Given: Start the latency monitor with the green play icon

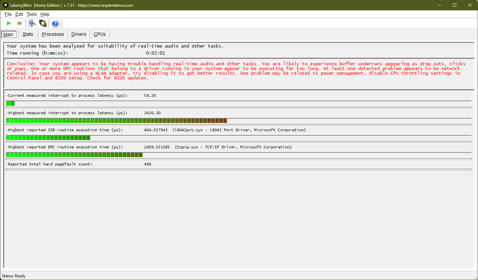Looking at the screenshot, I should [x=9, y=23].
